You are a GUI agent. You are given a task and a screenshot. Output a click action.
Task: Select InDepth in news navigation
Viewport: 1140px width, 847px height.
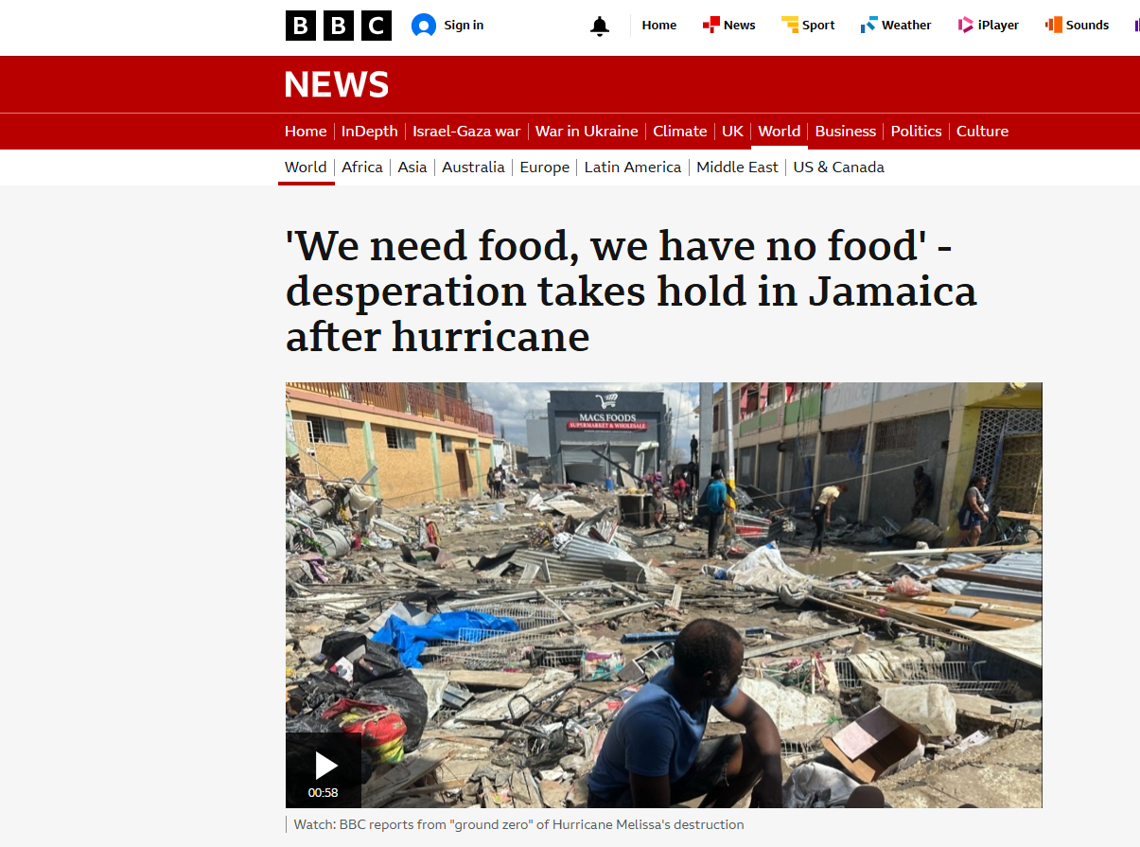[x=370, y=132]
